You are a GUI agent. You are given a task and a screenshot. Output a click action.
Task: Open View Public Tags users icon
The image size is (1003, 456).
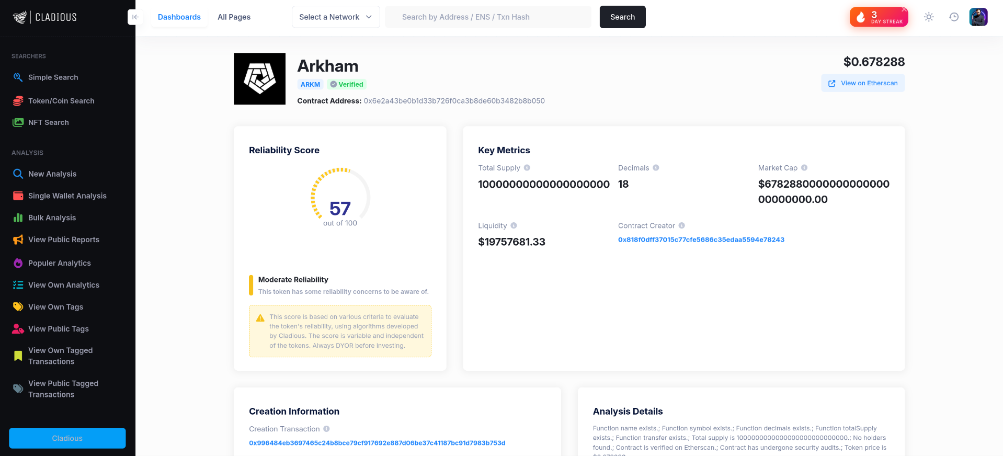point(18,329)
